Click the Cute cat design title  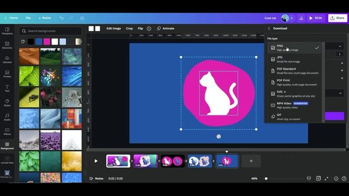point(270,18)
